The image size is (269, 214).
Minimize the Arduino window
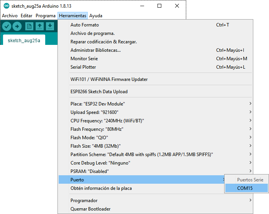[142, 6]
